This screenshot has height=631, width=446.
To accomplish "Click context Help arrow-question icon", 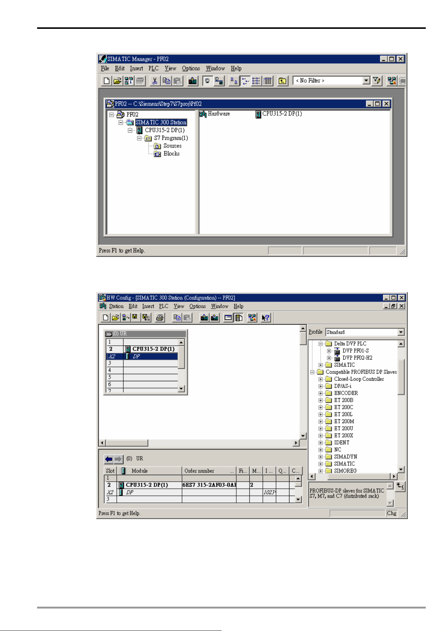I will 266,318.
